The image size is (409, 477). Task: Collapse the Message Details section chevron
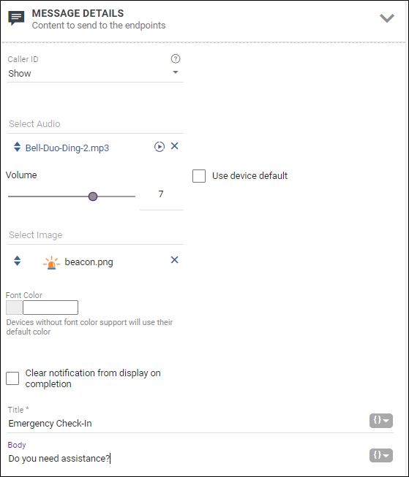[x=387, y=18]
